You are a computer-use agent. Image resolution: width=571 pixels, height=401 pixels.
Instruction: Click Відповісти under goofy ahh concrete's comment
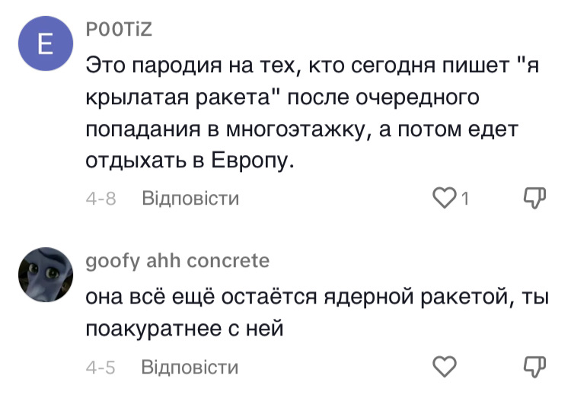pos(190,368)
